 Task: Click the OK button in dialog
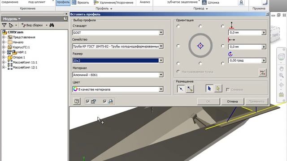208,102
